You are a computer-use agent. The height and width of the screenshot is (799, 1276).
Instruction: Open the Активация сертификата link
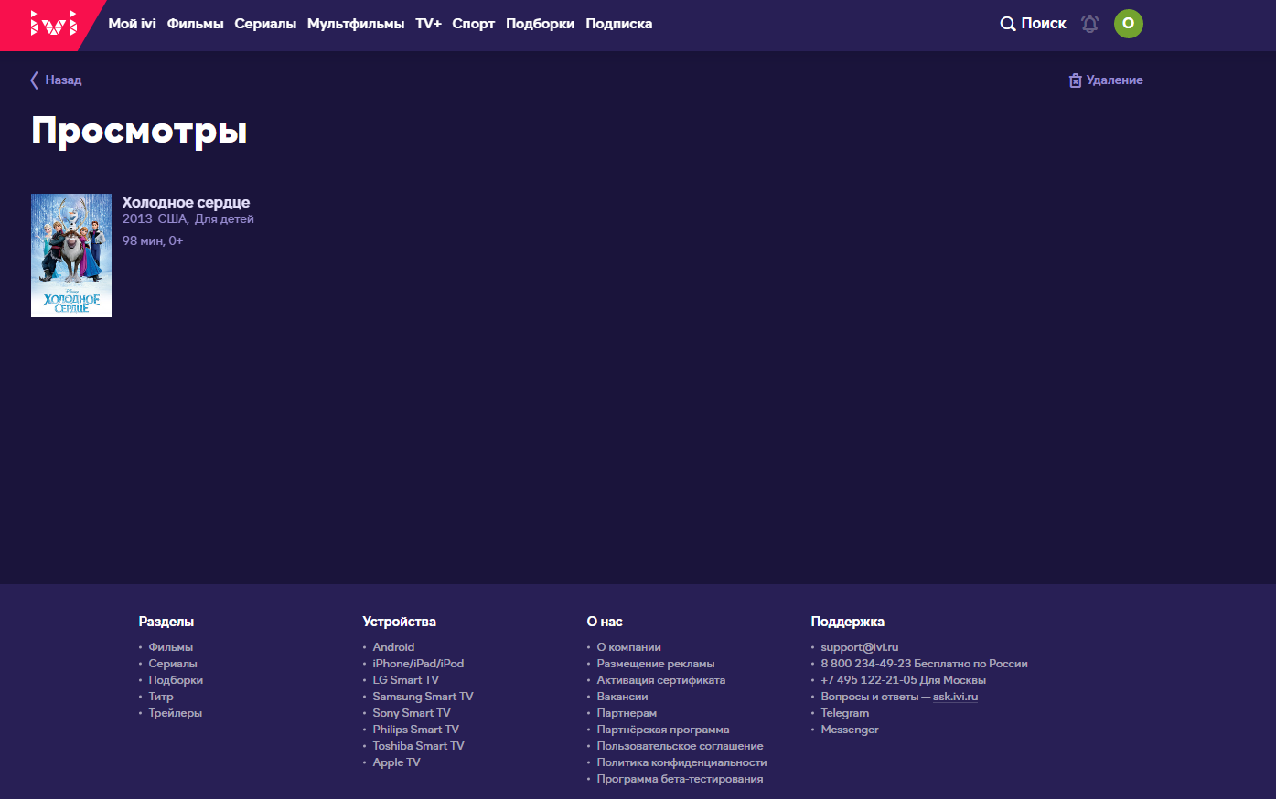click(661, 680)
